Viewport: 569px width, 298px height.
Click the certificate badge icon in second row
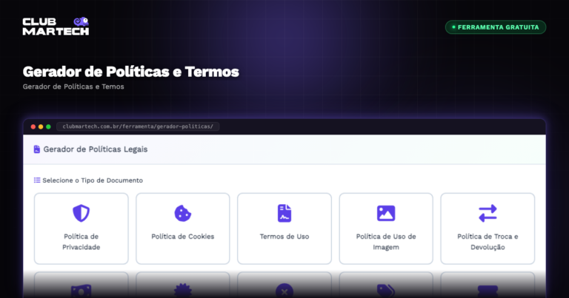coord(183,291)
